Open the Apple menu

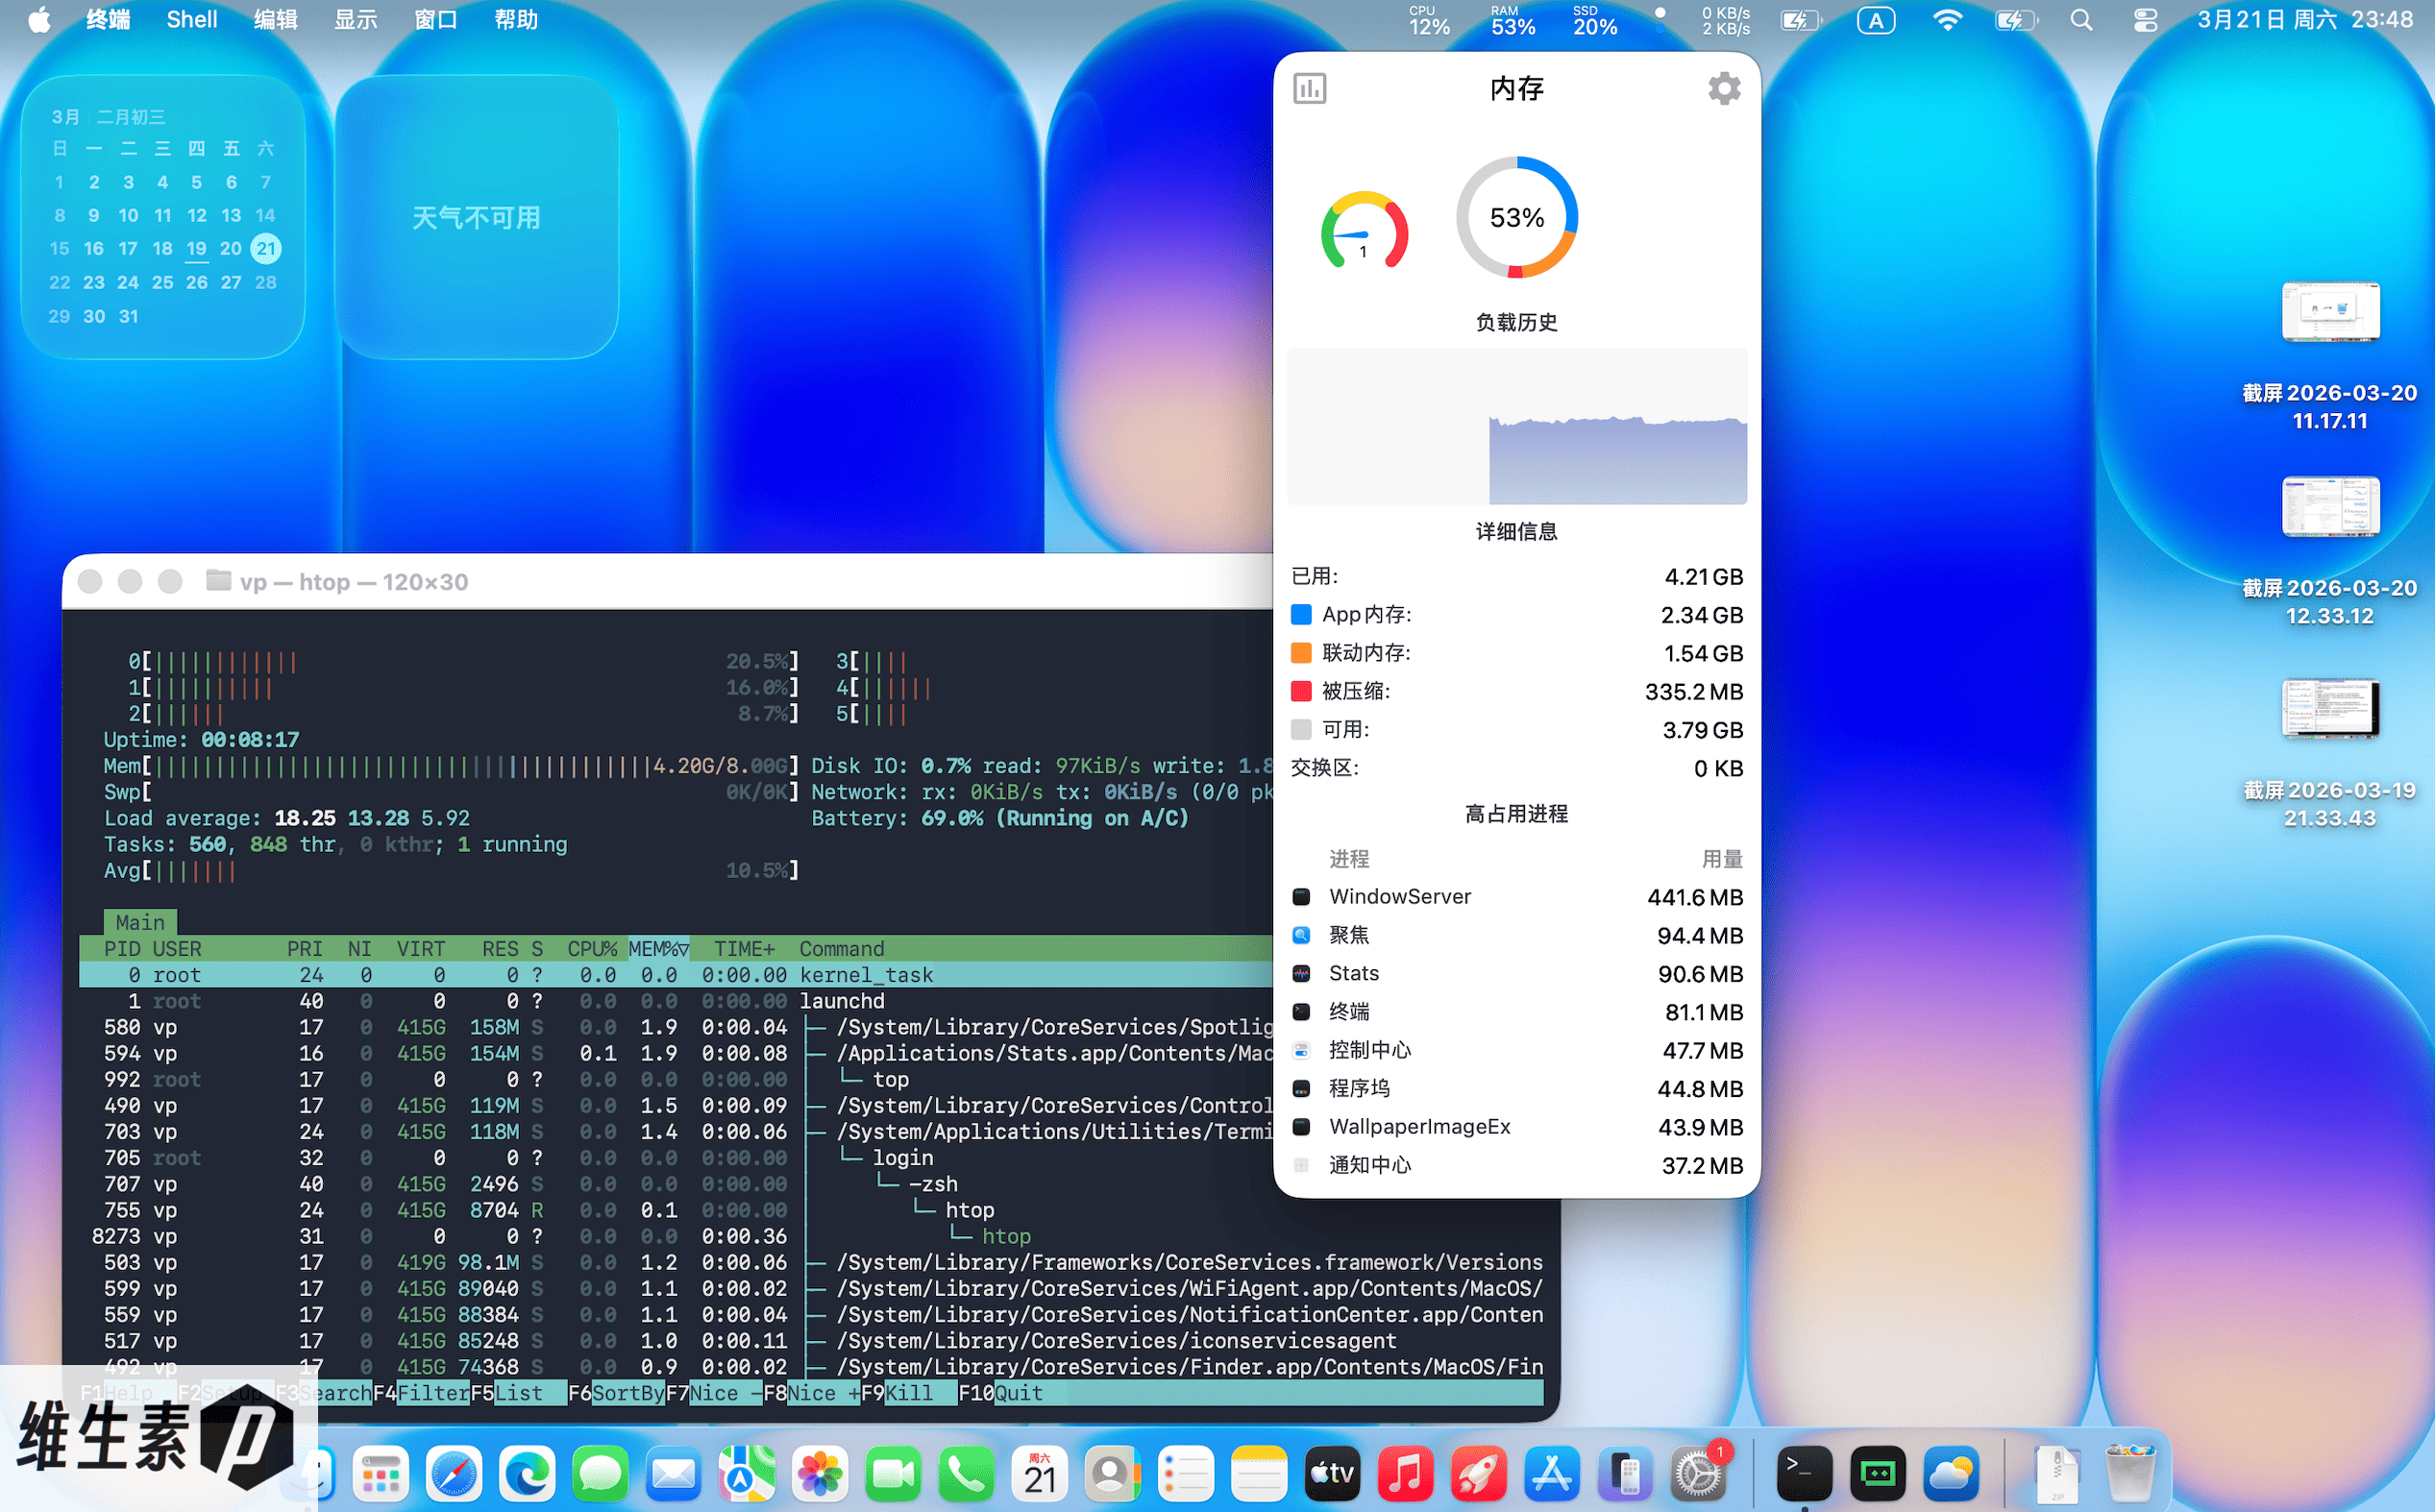click(39, 20)
